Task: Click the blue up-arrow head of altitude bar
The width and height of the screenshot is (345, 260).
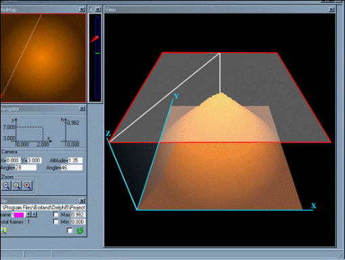Action: point(97,20)
